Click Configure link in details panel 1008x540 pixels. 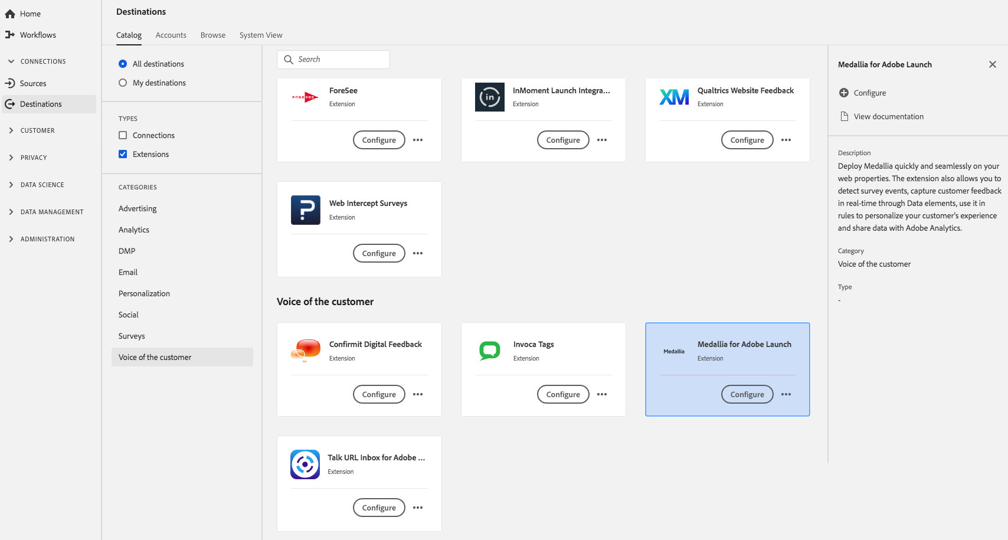point(870,93)
